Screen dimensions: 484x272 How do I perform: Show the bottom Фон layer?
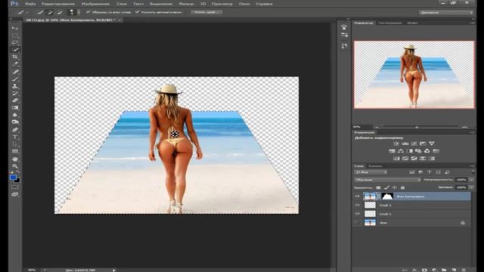click(357, 222)
